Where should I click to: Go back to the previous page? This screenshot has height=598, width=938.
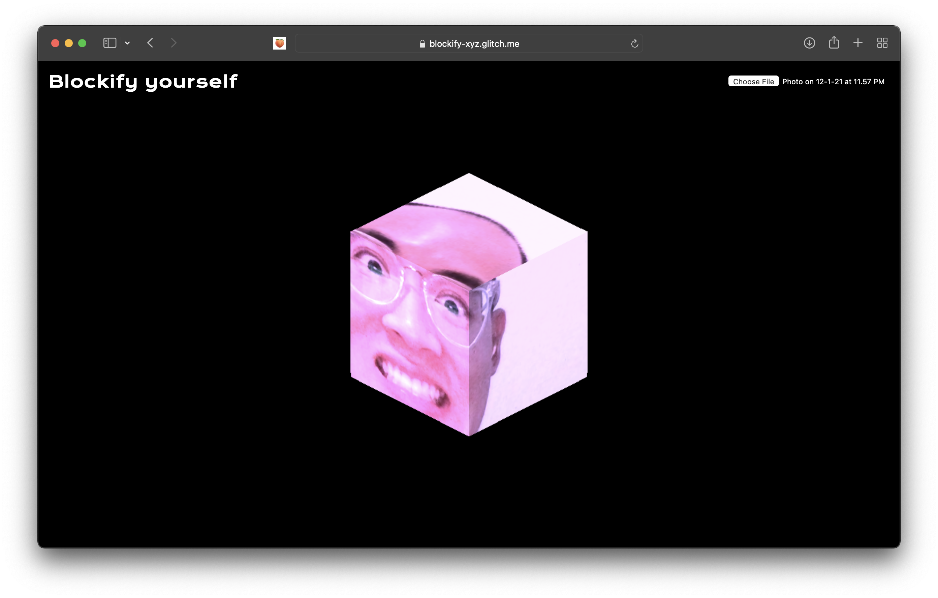coord(150,43)
